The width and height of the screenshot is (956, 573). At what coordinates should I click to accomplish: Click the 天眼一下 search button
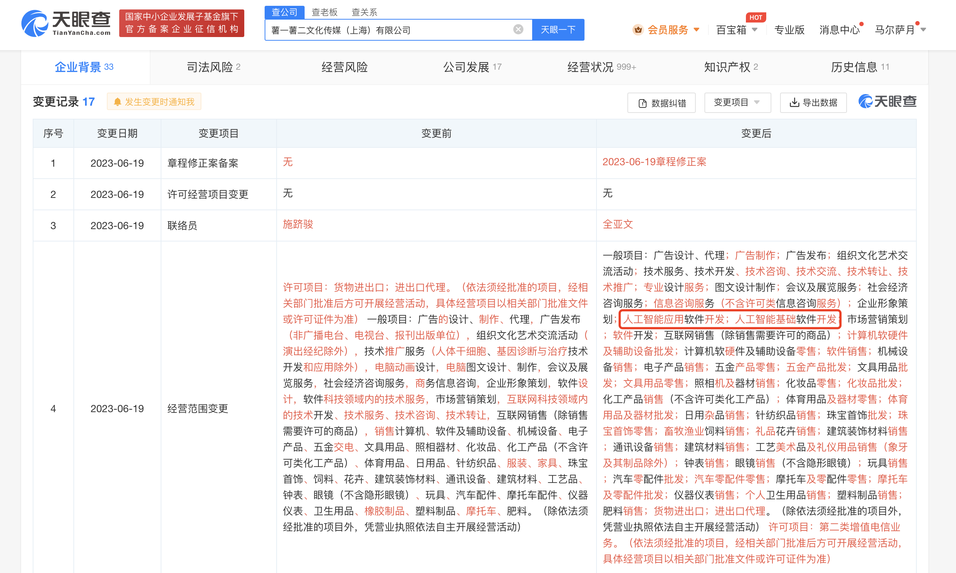point(558,29)
